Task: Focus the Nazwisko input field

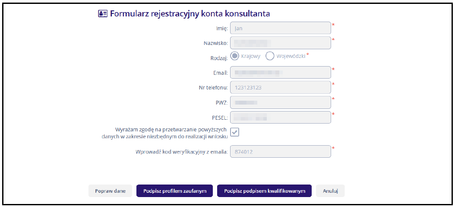Action: tap(281, 43)
